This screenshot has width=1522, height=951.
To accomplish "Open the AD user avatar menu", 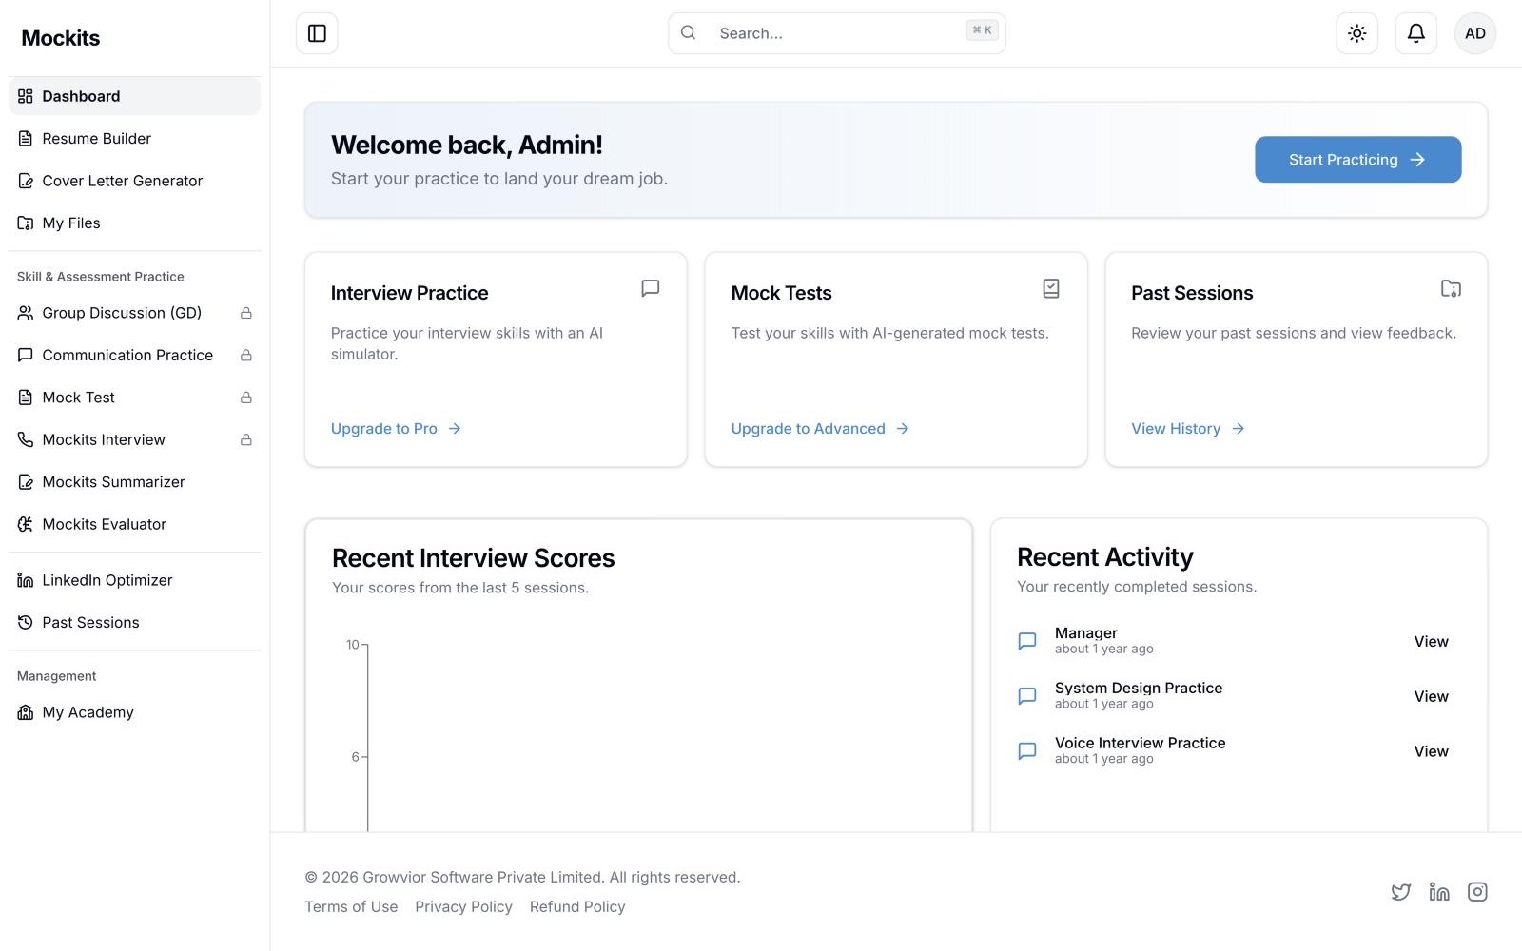I will tap(1475, 33).
